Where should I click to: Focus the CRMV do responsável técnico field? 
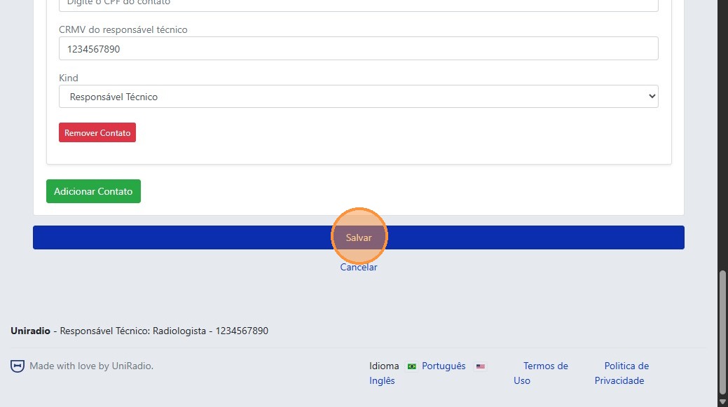359,48
